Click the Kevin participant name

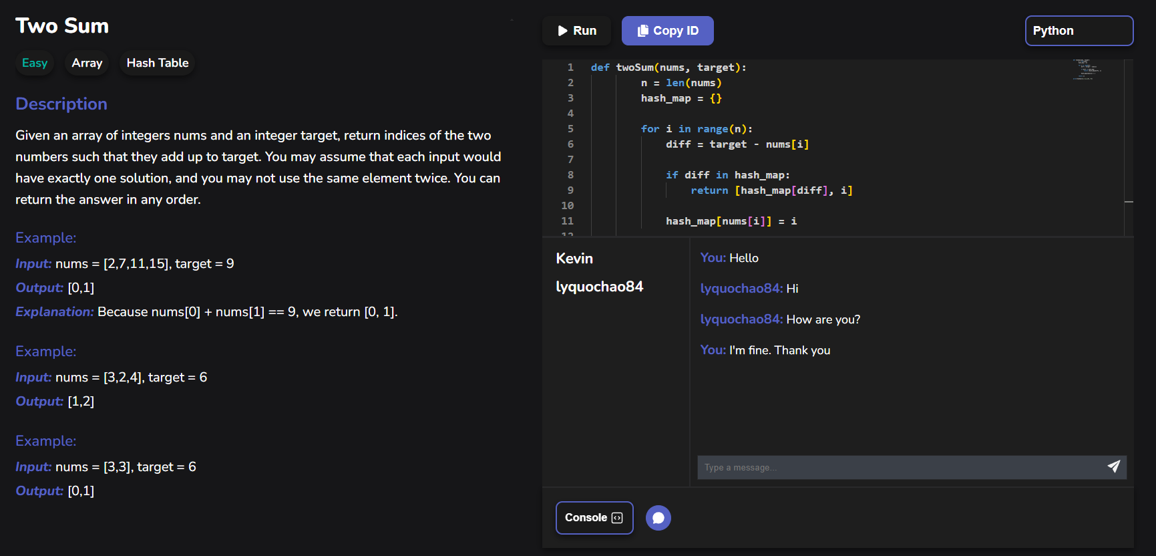tap(574, 259)
